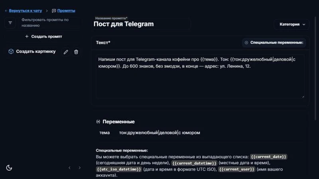Open the Специальные переменные dropdown button

click(x=274, y=43)
